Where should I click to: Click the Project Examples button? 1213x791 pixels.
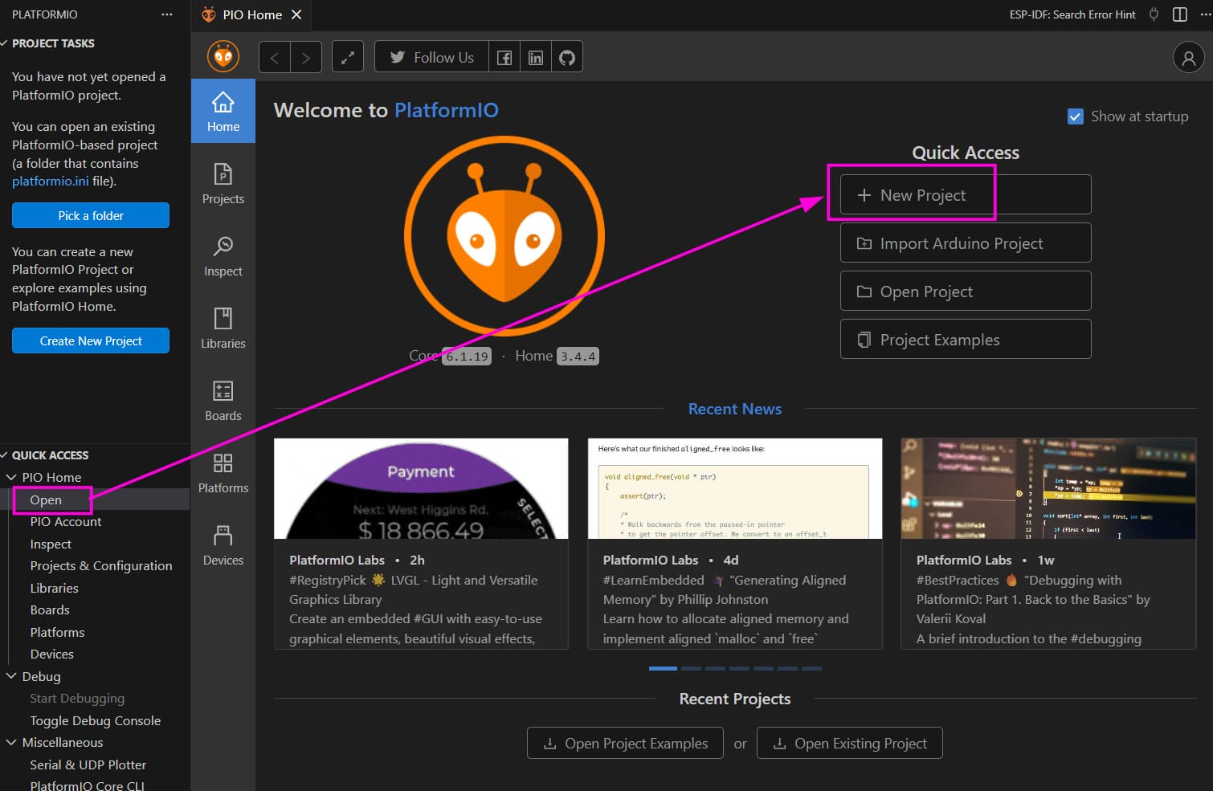pyautogui.click(x=966, y=339)
